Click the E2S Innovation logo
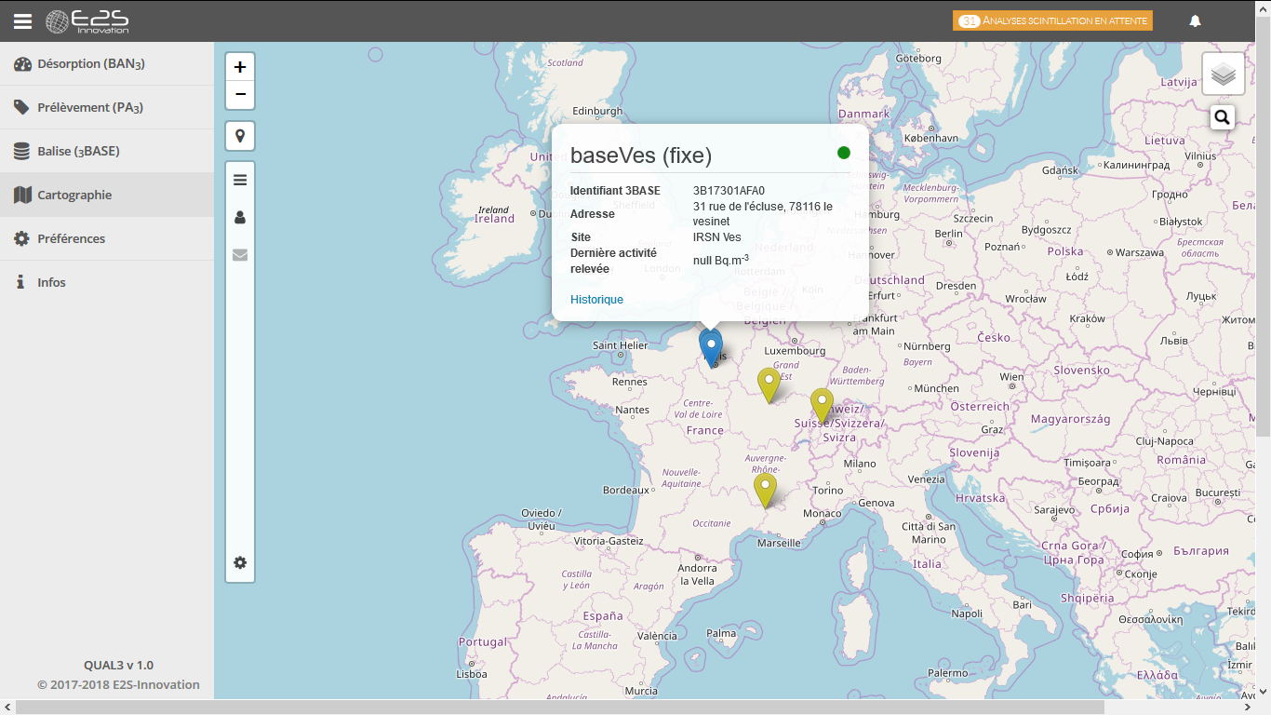The image size is (1271, 715). click(x=87, y=20)
